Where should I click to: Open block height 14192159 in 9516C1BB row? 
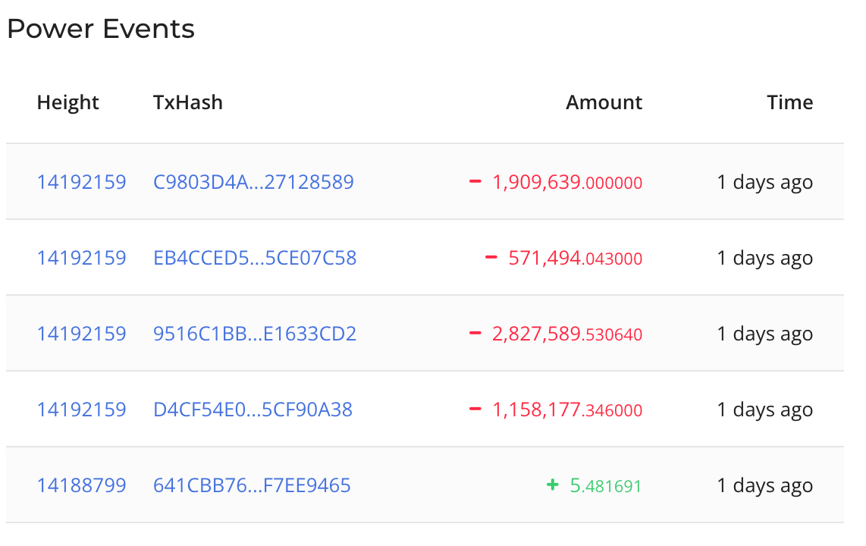pos(82,334)
